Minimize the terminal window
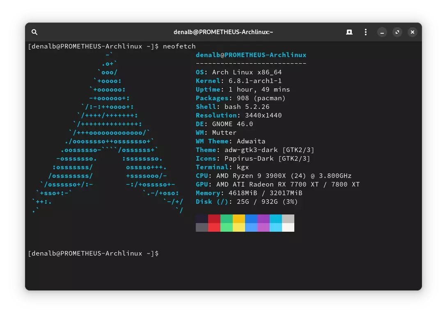This screenshot has height=318, width=447. (x=382, y=32)
